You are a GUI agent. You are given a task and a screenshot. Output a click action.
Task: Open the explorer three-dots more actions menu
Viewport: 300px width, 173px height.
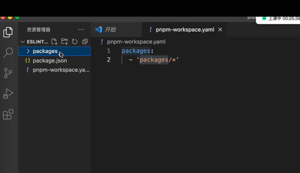point(81,29)
